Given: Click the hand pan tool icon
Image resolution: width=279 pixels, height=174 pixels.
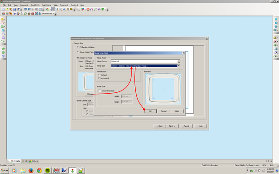Looking at the screenshot, I should coord(68,9).
